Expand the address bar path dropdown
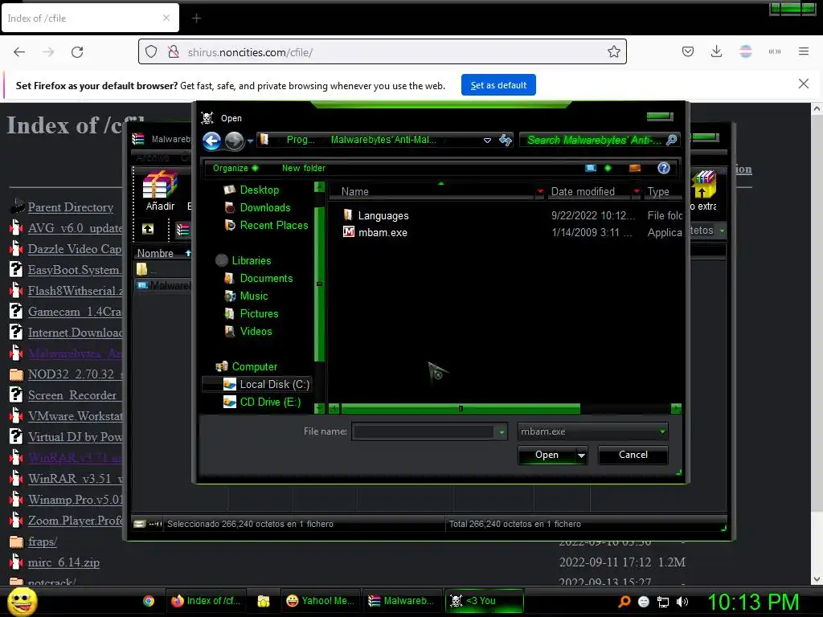 pos(487,140)
